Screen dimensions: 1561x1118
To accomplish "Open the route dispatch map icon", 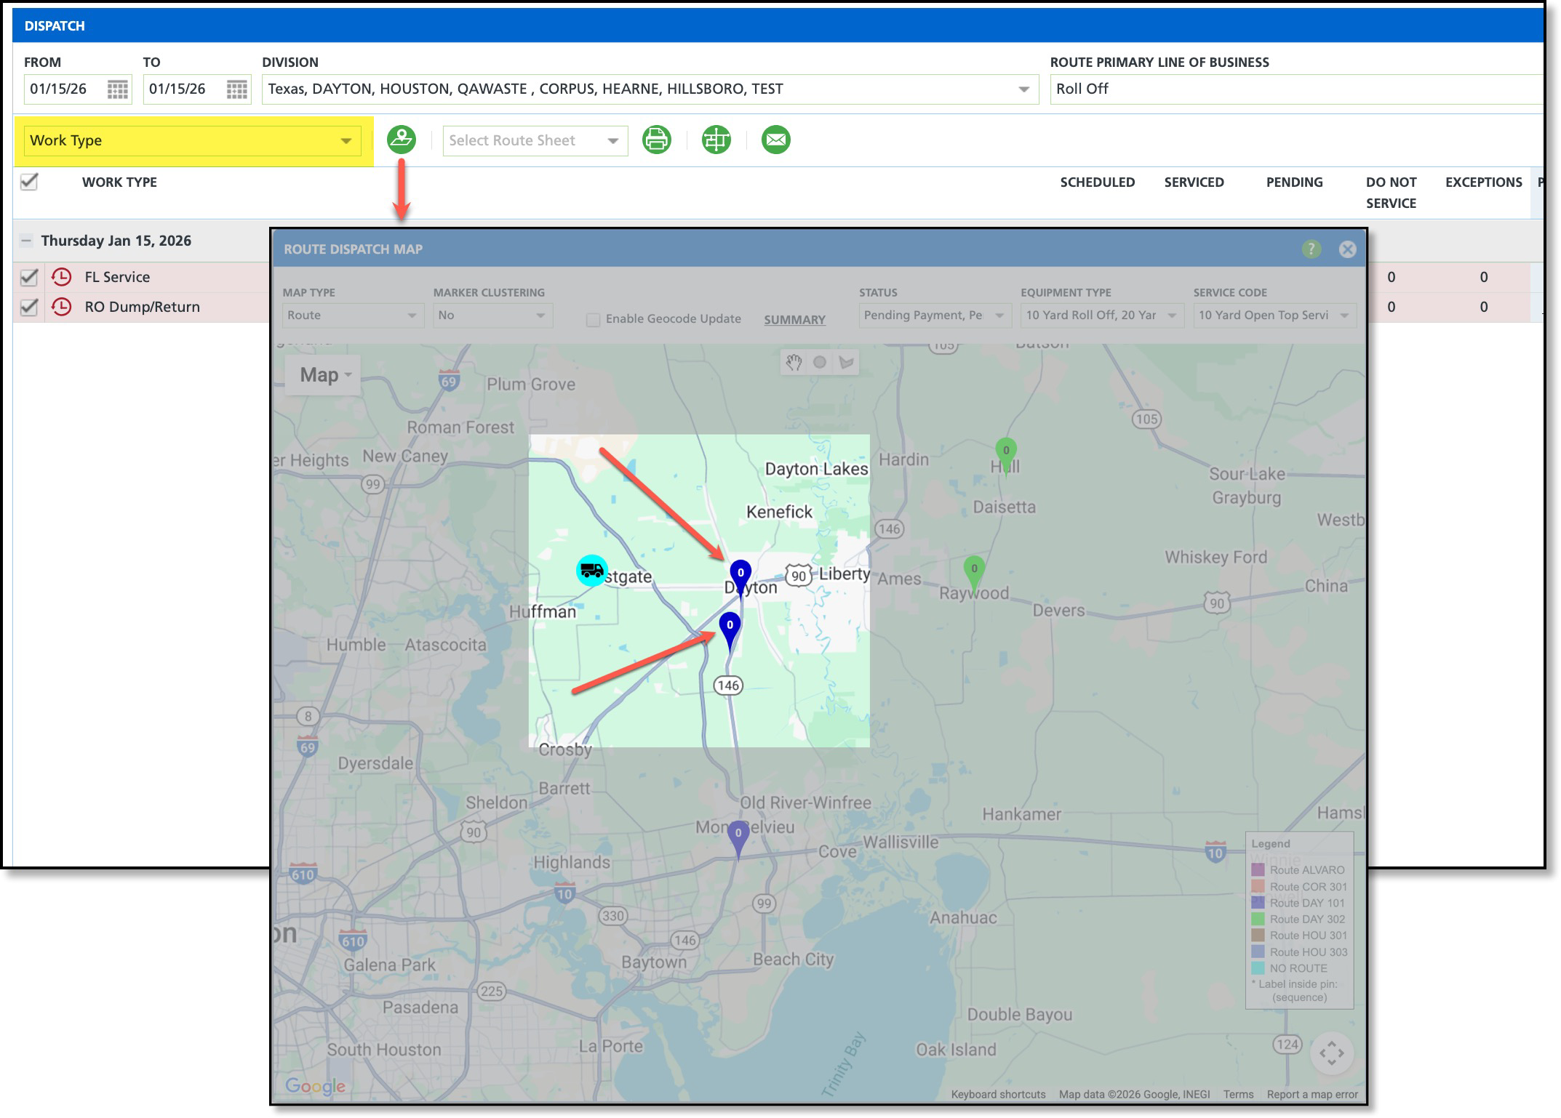I will tap(401, 139).
